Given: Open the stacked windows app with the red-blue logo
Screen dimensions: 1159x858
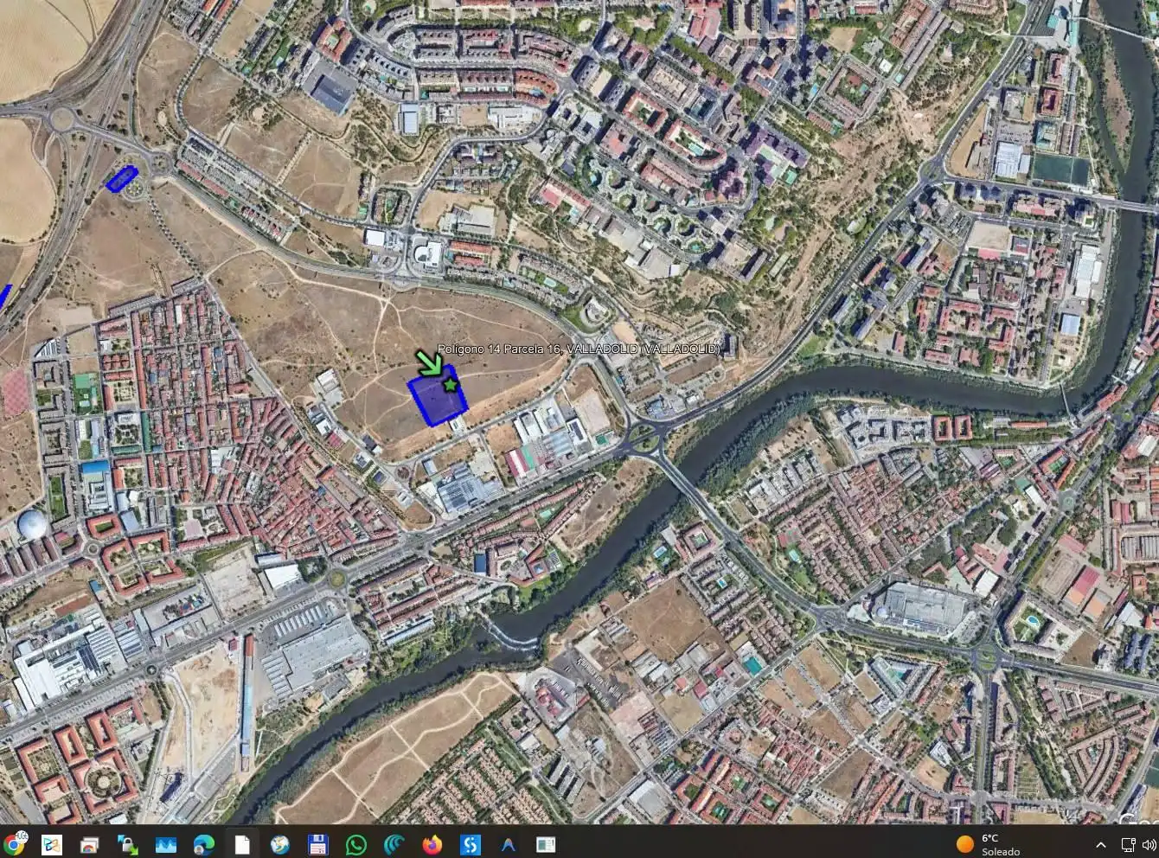Looking at the screenshot, I should click(x=89, y=844).
